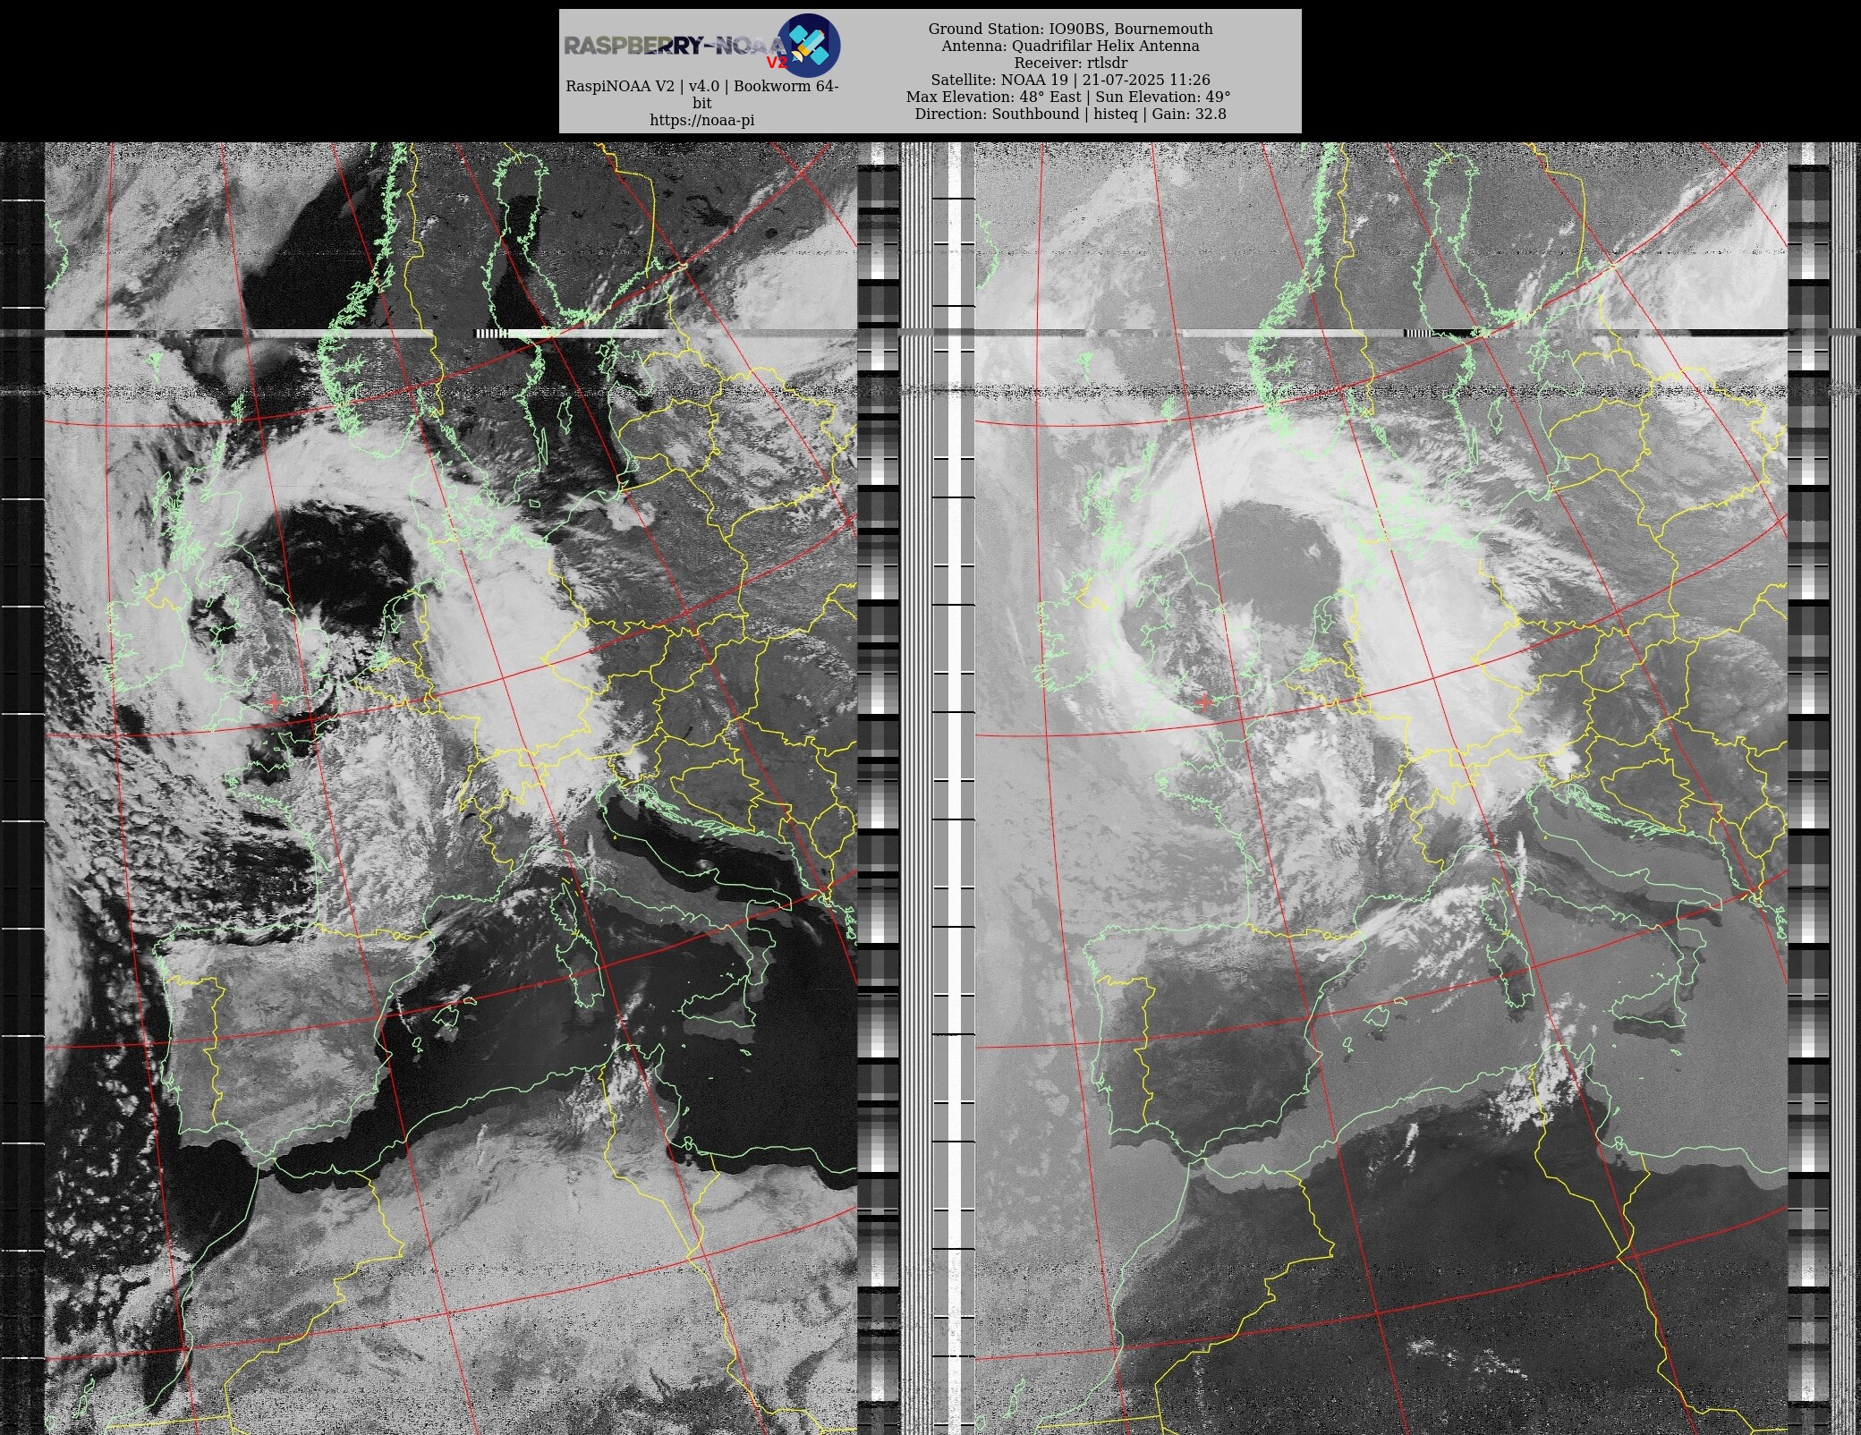Select the 'Antenna: Quadrifilar Helix Antenna' line
1861x1435 pixels.
(1070, 46)
